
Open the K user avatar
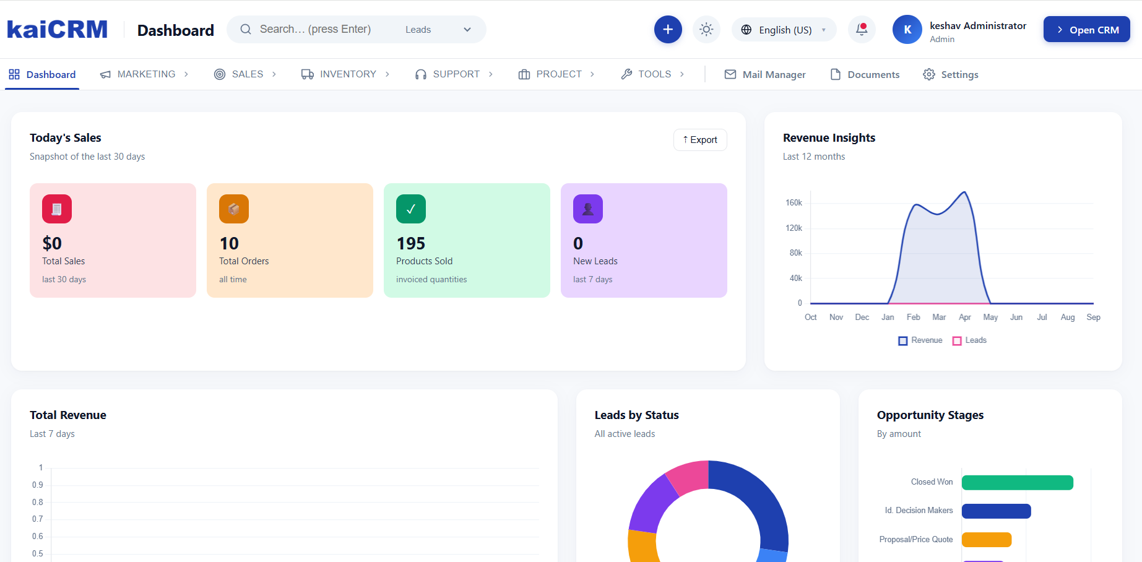(x=907, y=30)
